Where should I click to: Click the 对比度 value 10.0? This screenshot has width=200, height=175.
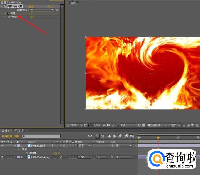(31, 17)
